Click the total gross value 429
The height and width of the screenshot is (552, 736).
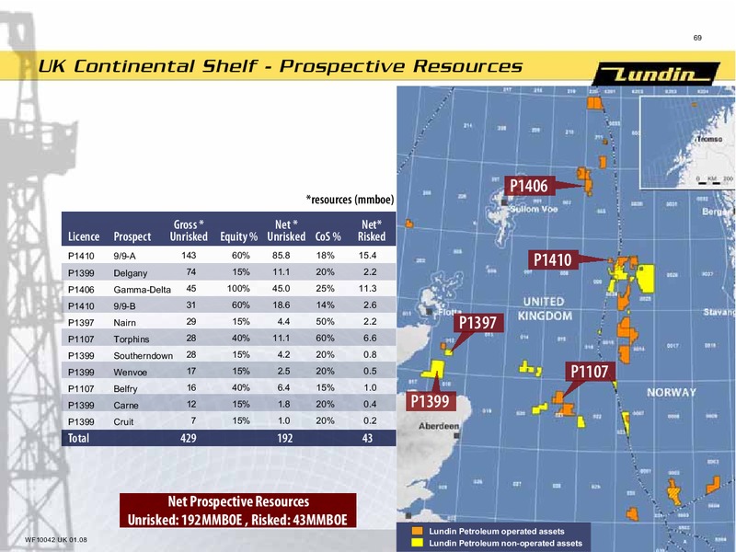(x=189, y=438)
